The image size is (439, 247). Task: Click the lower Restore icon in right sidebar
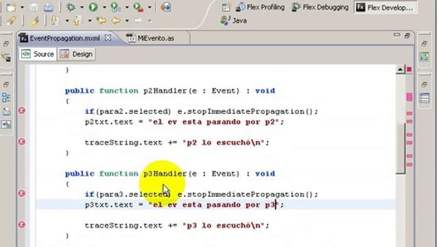(x=424, y=84)
